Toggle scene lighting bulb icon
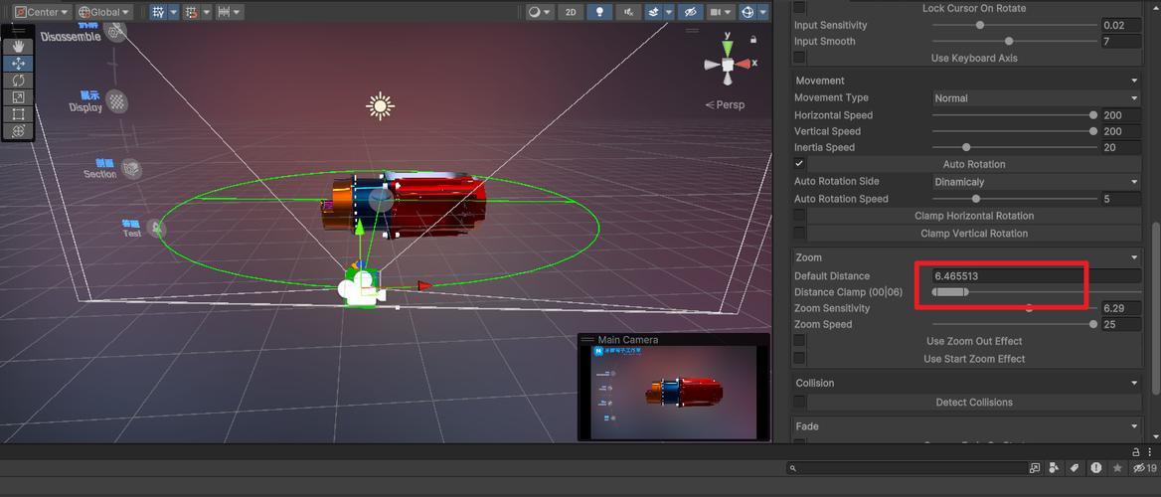 tap(599, 12)
